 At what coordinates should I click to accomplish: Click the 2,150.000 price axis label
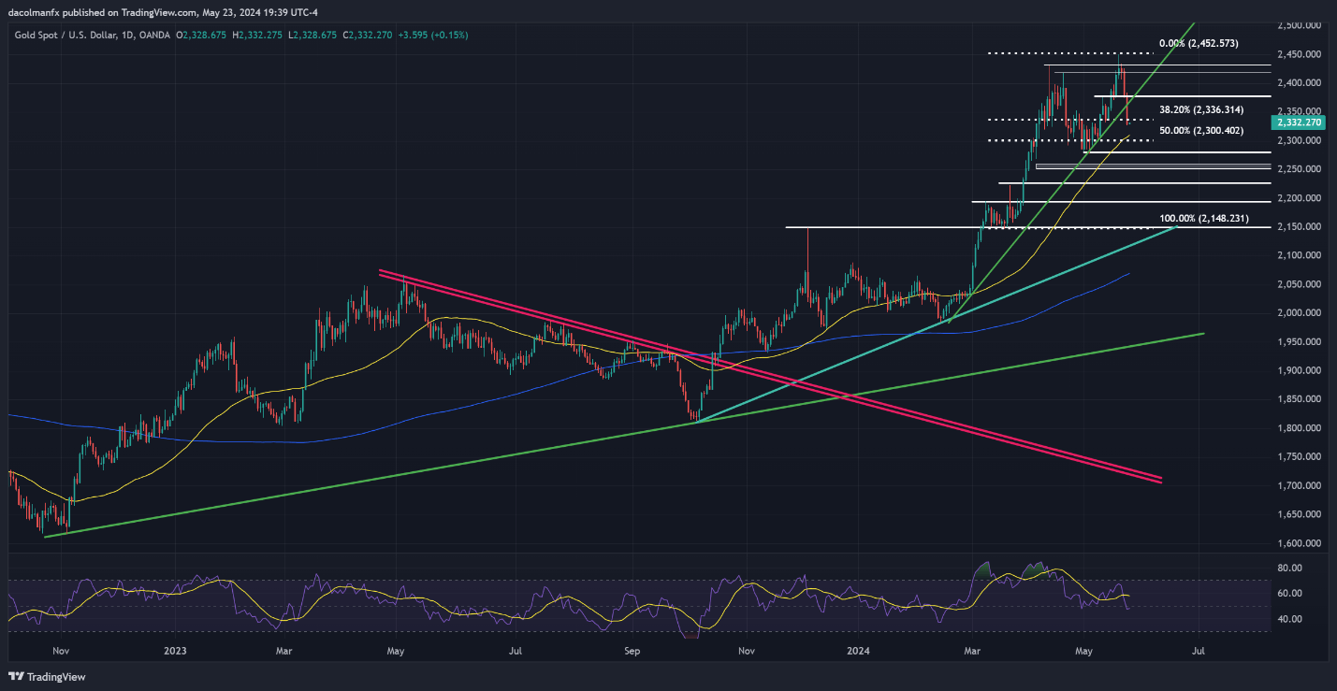pyautogui.click(x=1300, y=227)
